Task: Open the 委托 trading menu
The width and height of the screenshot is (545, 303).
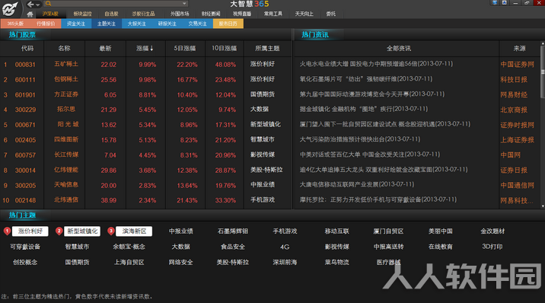Action: (330, 14)
